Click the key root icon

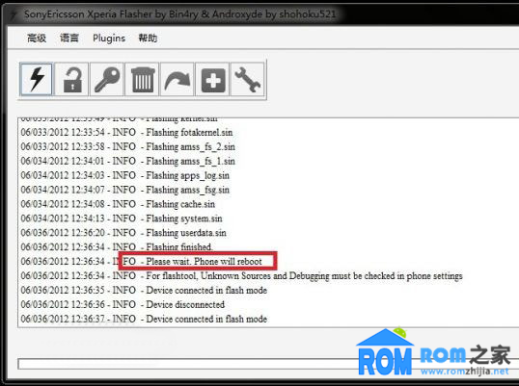(107, 79)
